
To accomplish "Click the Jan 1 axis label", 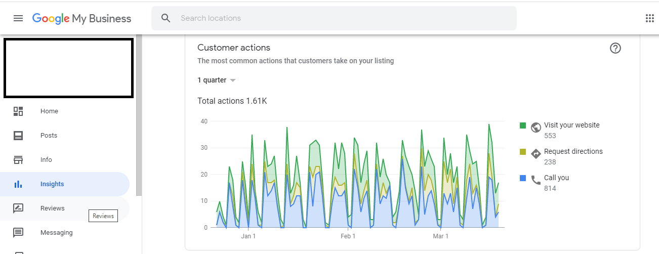I will [248, 236].
